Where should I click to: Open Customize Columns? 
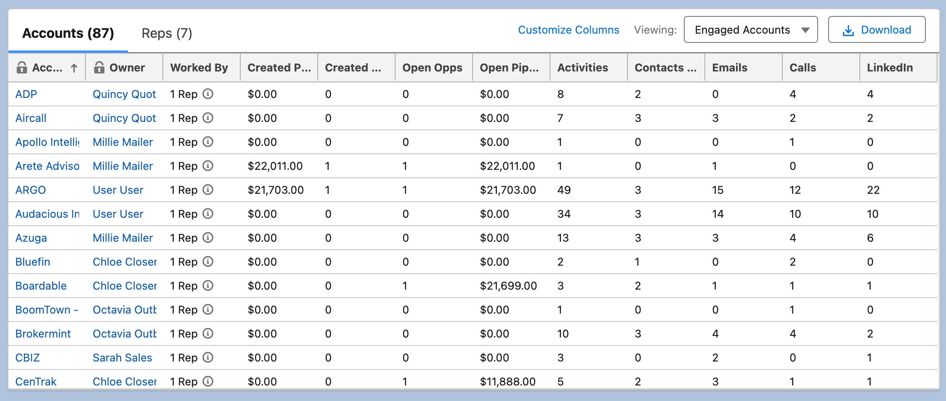click(568, 30)
